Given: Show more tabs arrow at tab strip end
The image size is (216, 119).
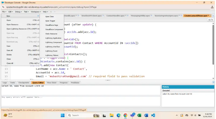Looking at the screenshot, I should tap(213, 16).
